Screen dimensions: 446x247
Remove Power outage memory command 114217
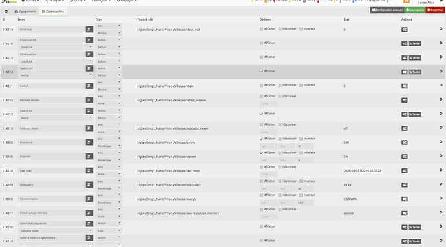(441, 212)
